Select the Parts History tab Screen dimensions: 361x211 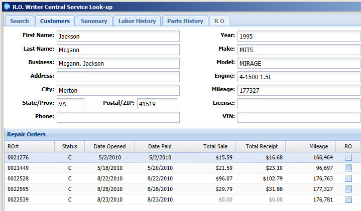(x=185, y=21)
